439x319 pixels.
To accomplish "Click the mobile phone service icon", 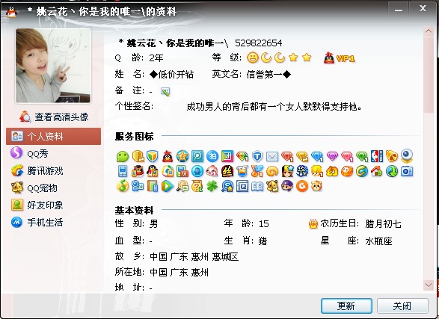I will (x=123, y=171).
